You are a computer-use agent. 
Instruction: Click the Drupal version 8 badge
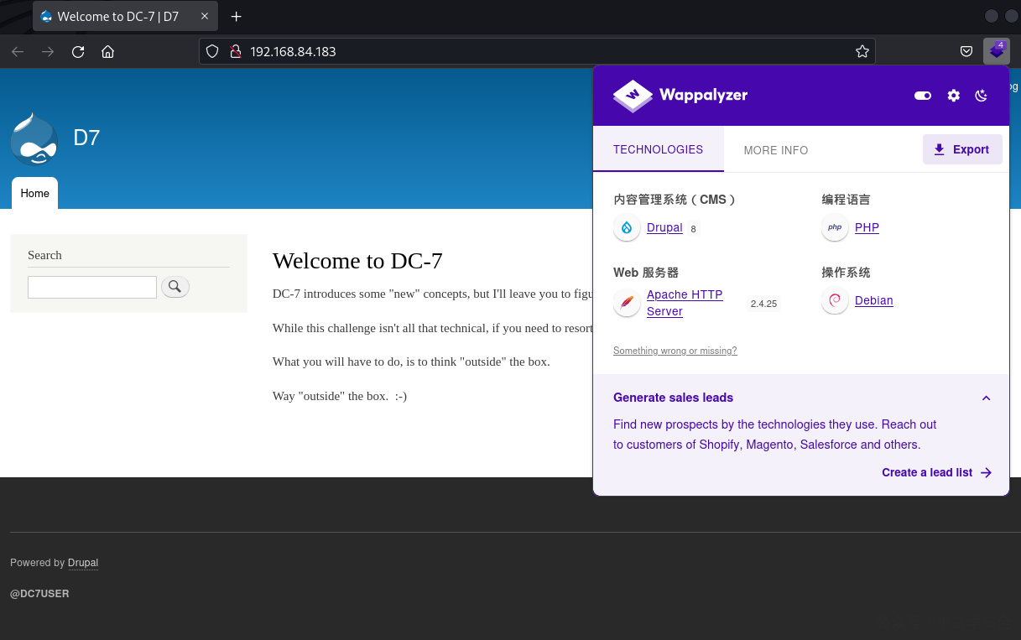pyautogui.click(x=693, y=229)
